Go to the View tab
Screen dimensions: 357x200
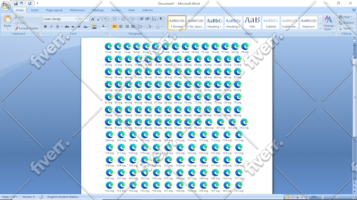pos(131,10)
